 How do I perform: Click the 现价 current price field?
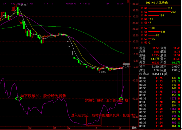coord(149,48)
